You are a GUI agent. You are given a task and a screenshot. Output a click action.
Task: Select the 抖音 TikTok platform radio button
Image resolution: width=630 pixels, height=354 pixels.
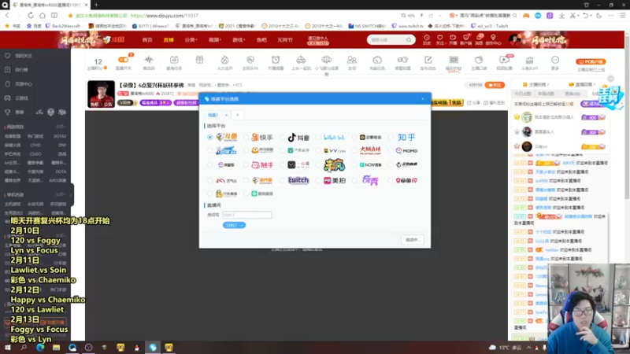coord(282,137)
